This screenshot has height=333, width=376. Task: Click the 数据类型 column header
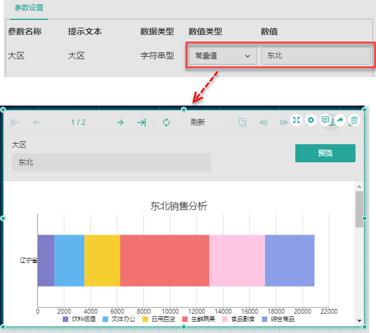pyautogui.click(x=157, y=31)
